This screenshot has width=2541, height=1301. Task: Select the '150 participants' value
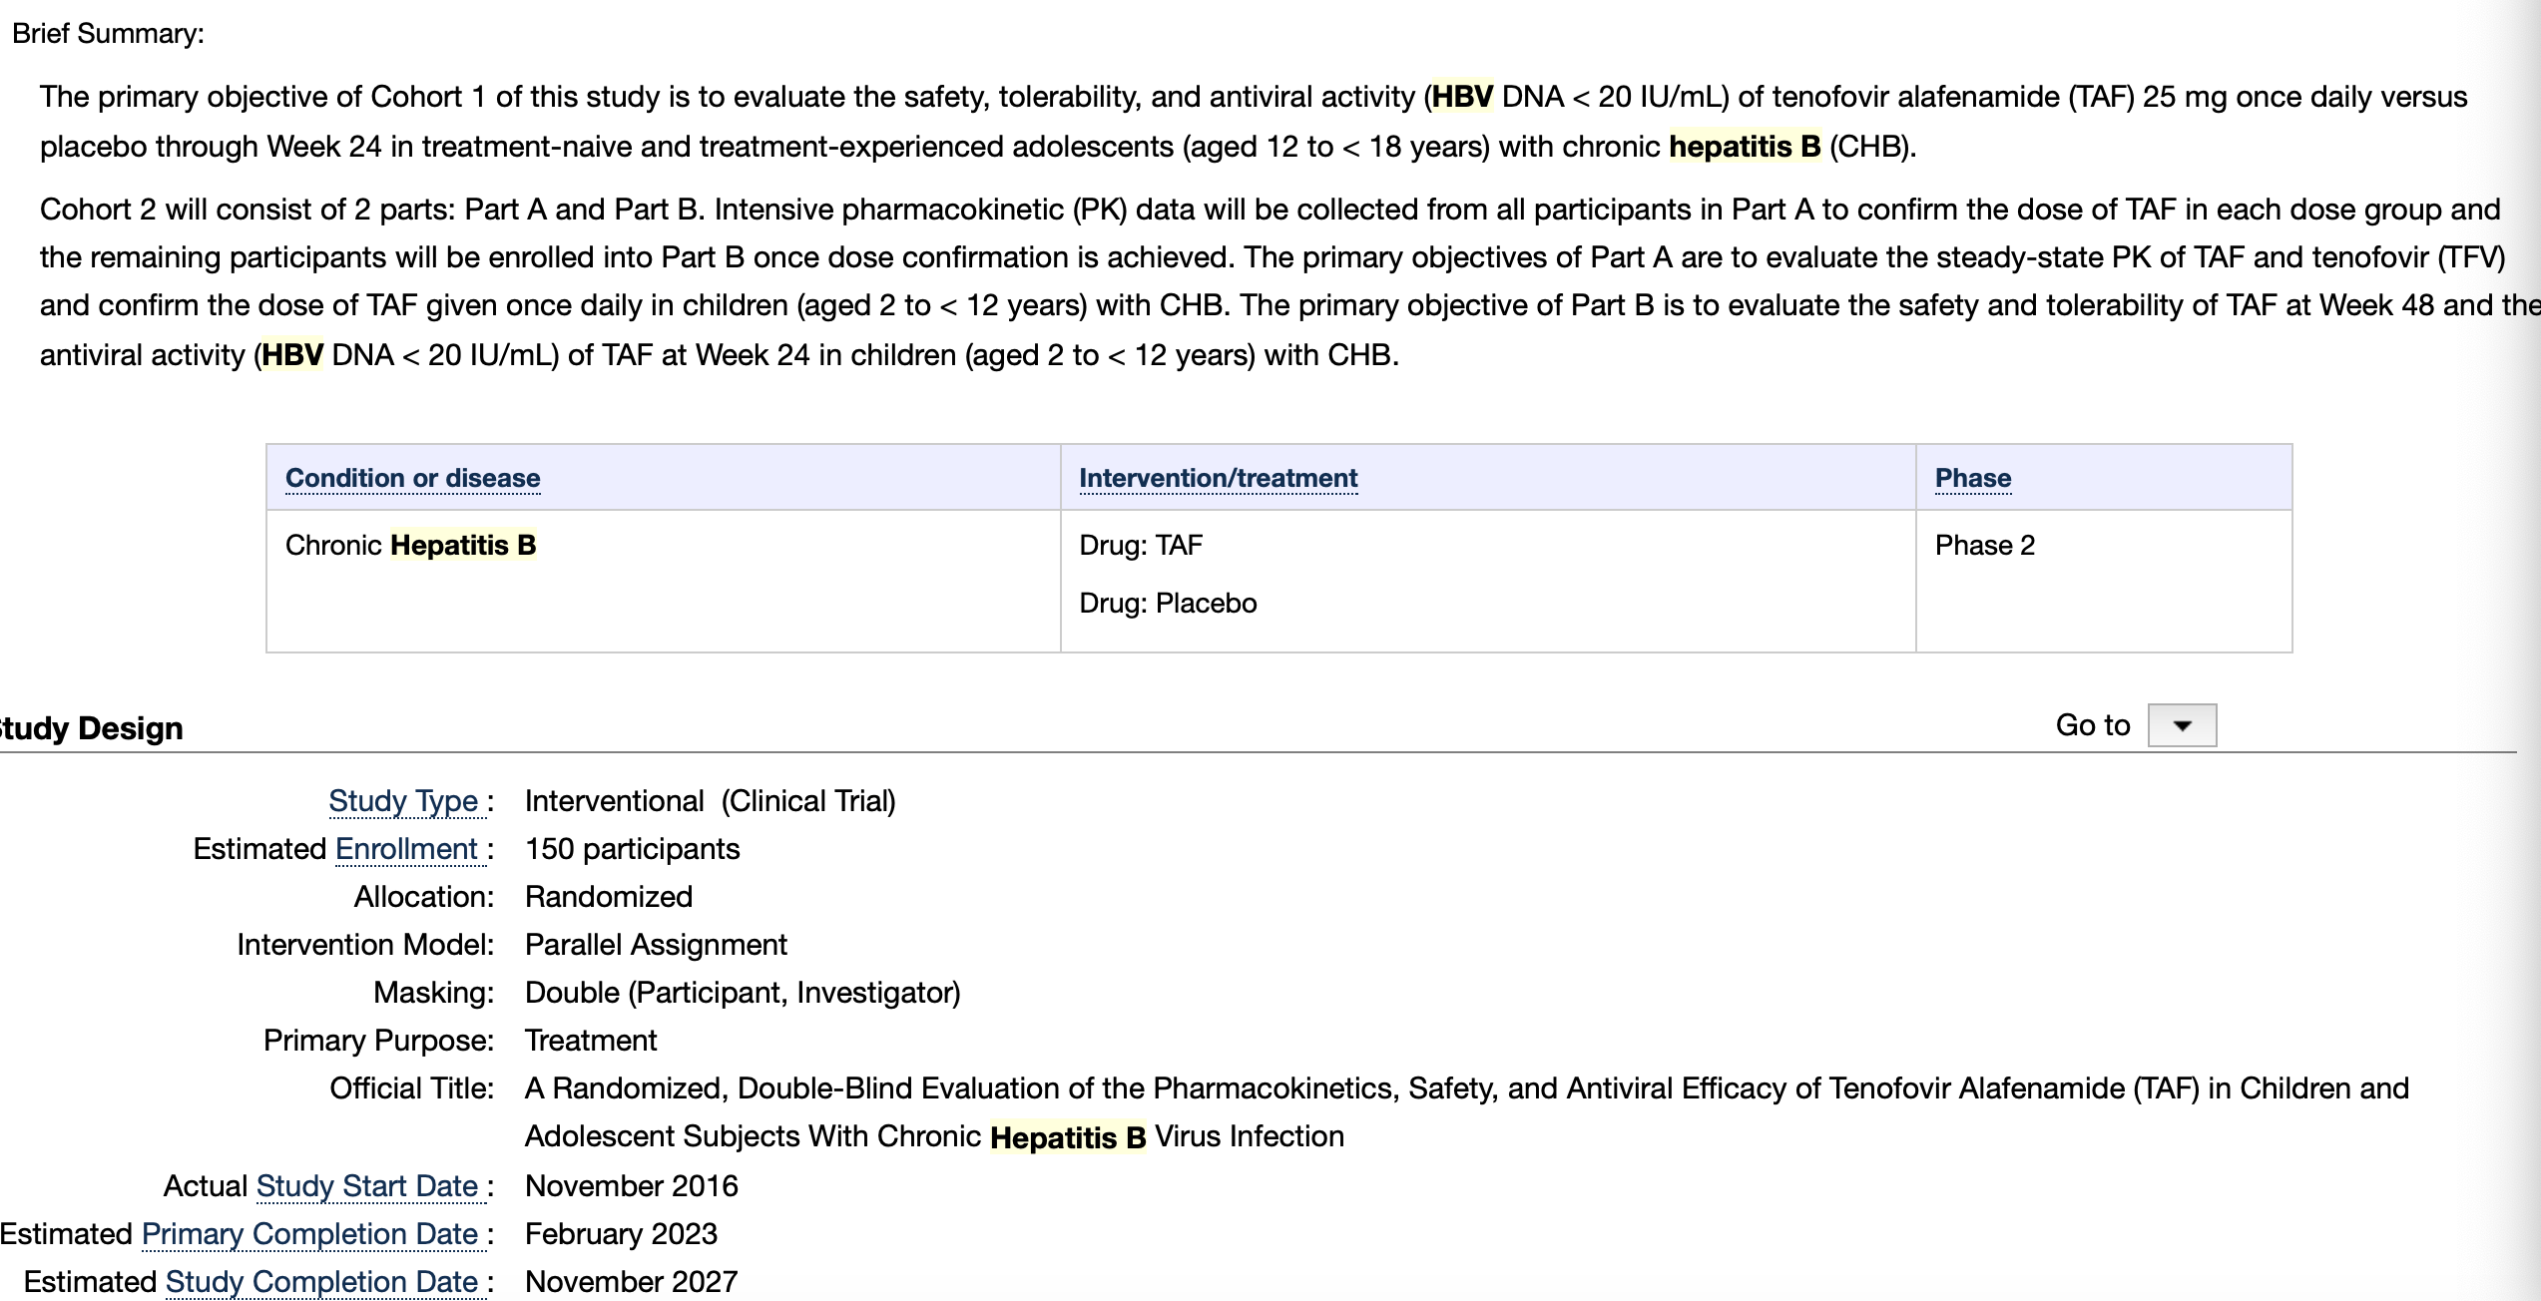click(x=632, y=849)
